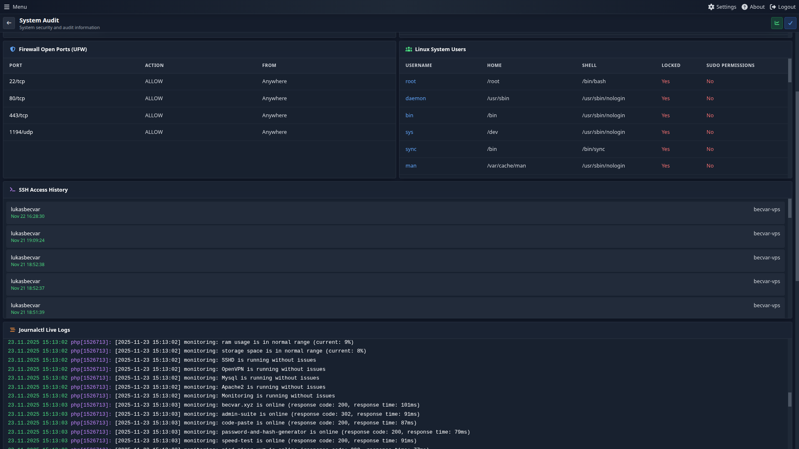Screen dimensions: 799x449
Task: Open the green chart statistics button
Action: tap(777, 23)
